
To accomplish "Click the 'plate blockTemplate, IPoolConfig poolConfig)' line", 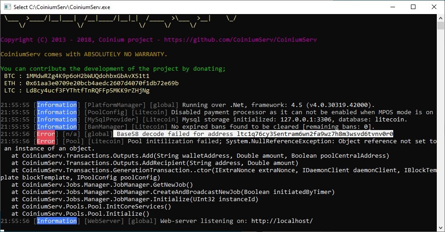I will click(x=80, y=177).
